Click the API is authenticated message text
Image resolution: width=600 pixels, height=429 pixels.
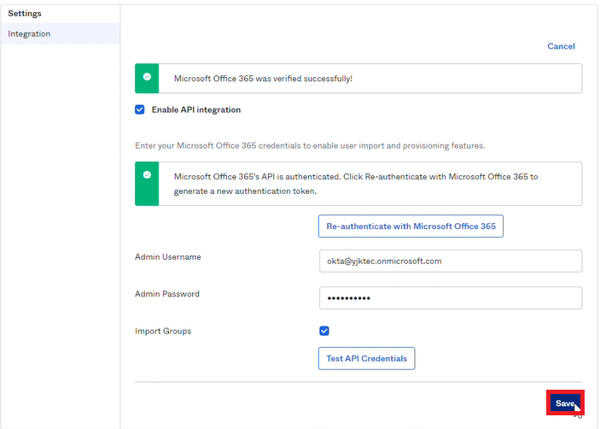click(356, 184)
